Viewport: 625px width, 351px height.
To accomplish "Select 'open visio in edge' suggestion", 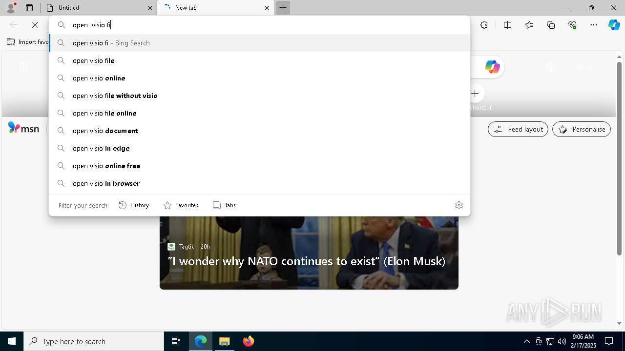I will pos(260,148).
